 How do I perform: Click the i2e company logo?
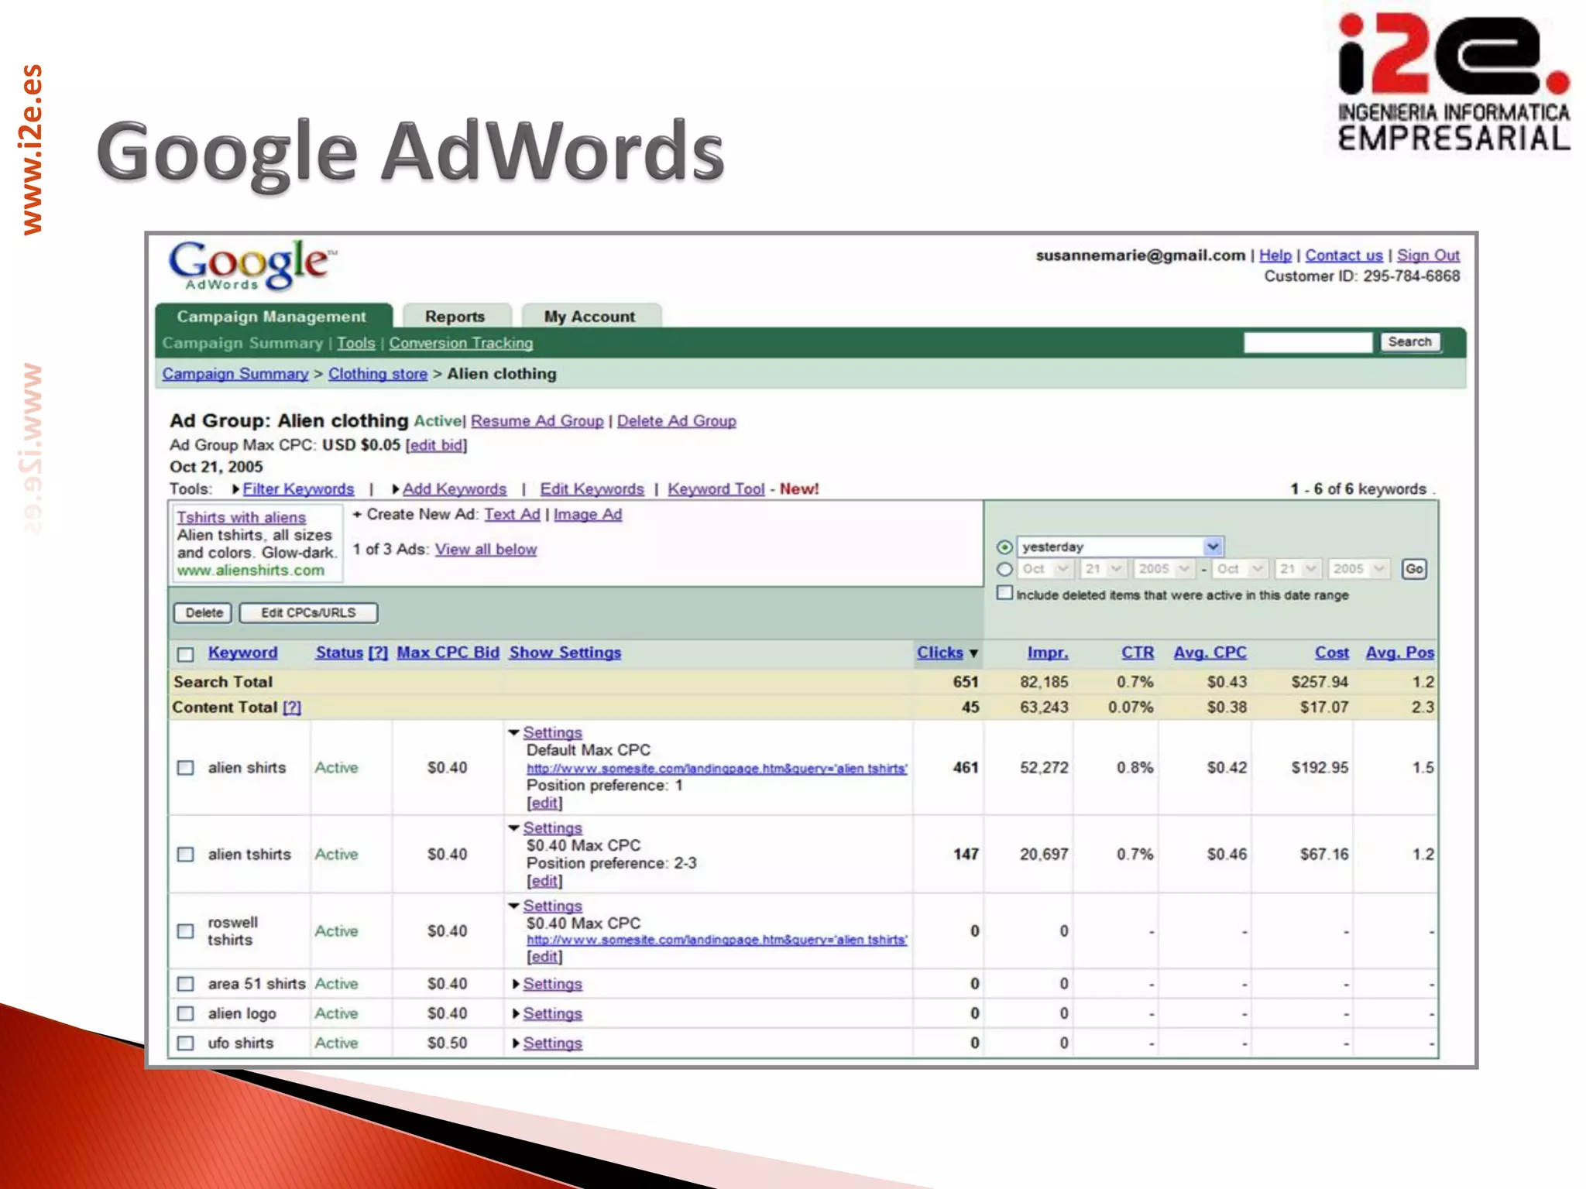1453,84
